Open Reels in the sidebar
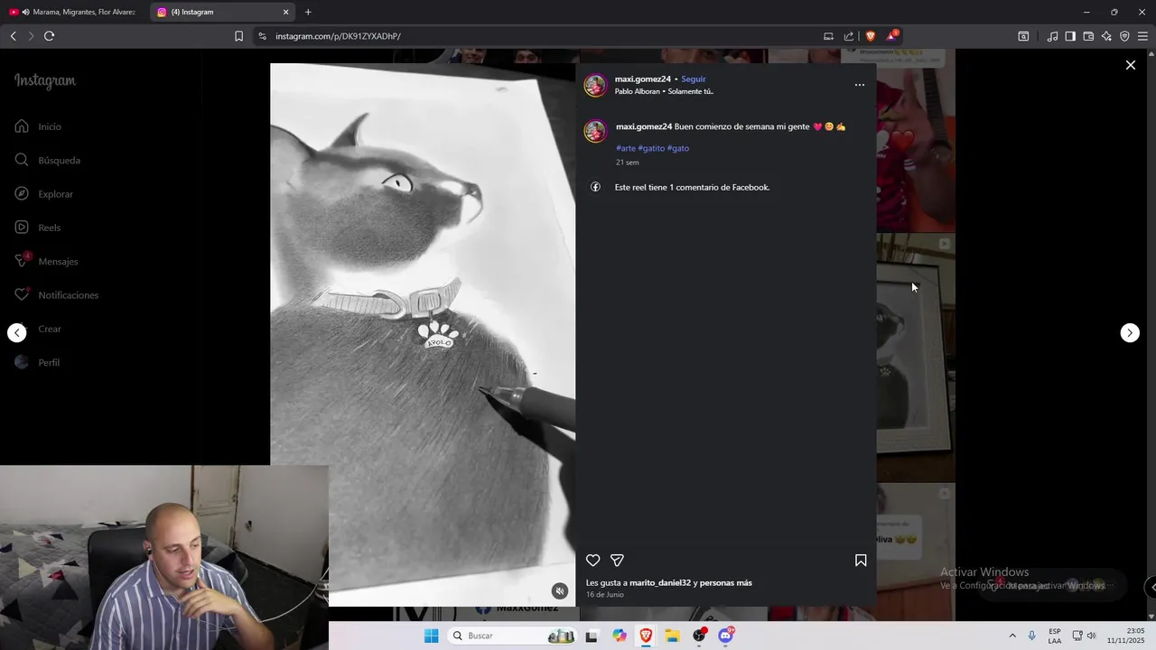Screen dimensions: 1156x650 (x=37, y=227)
